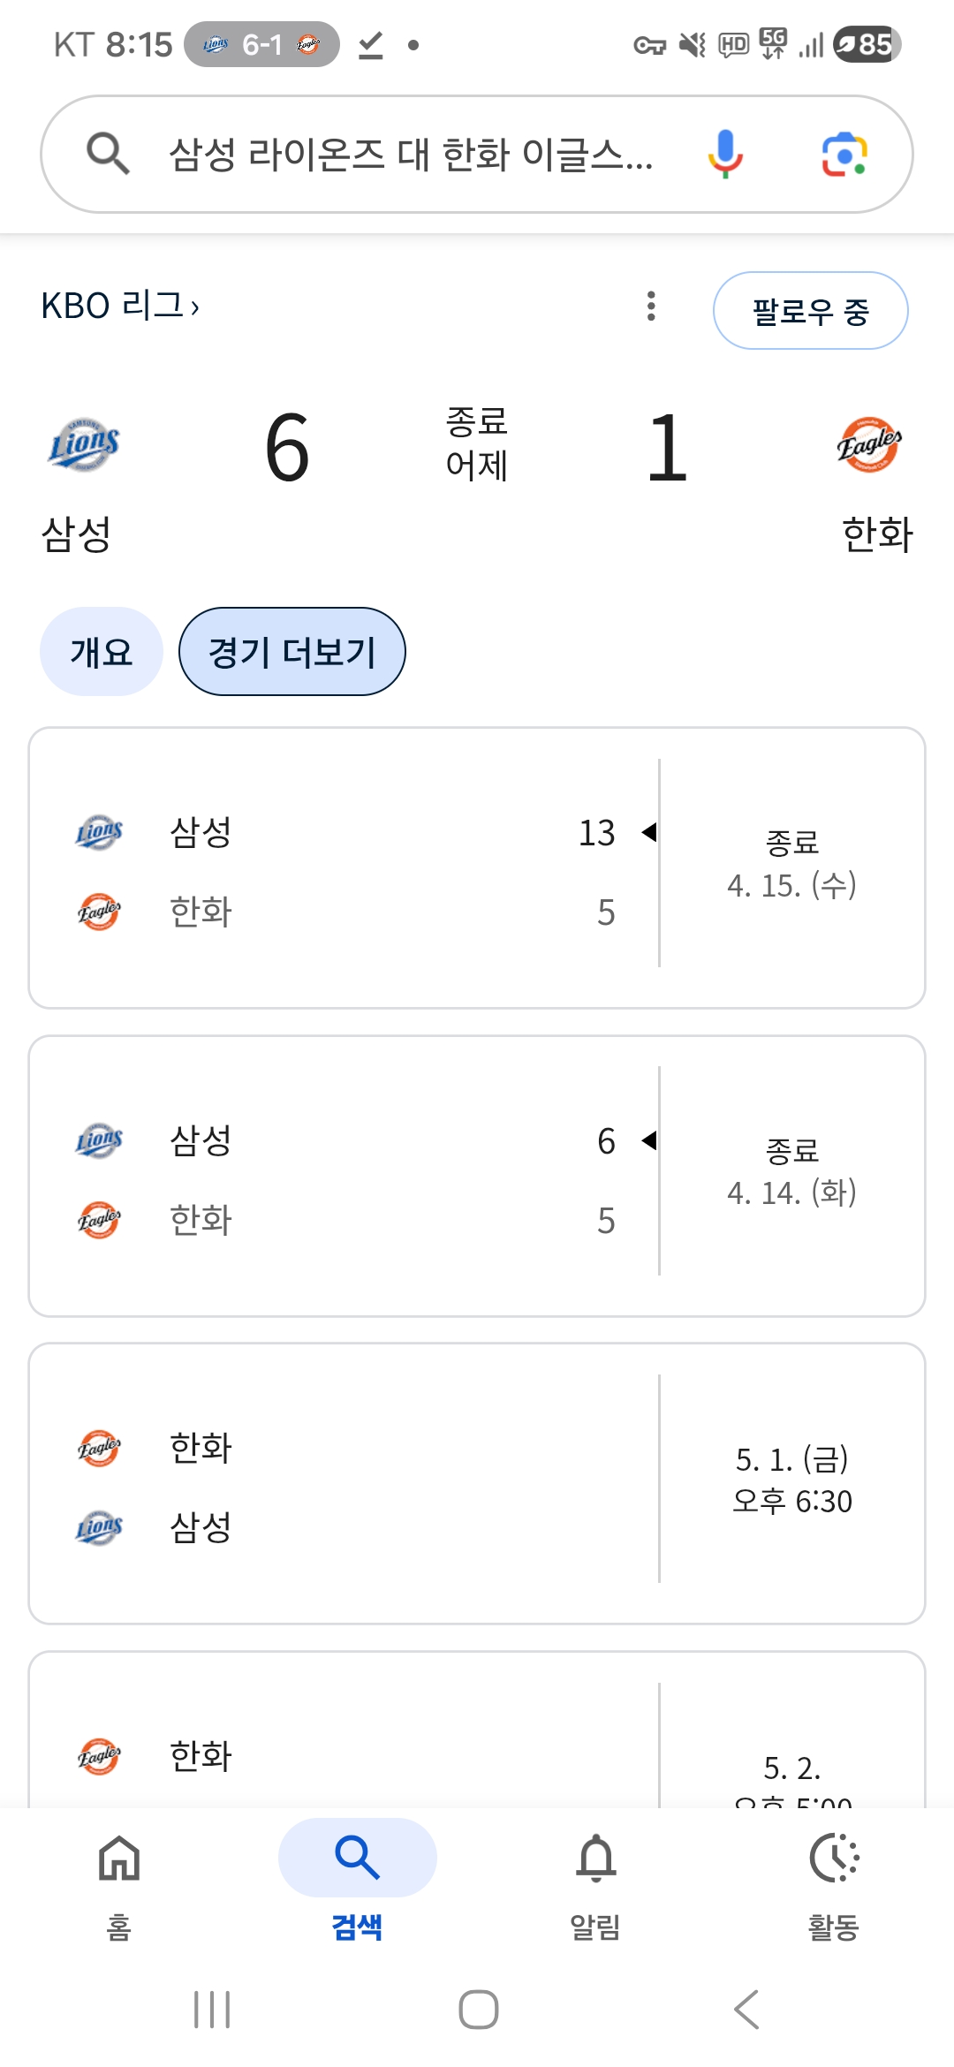954x2067 pixels.
Task: Open three-dot more options menu
Action: [x=651, y=306]
